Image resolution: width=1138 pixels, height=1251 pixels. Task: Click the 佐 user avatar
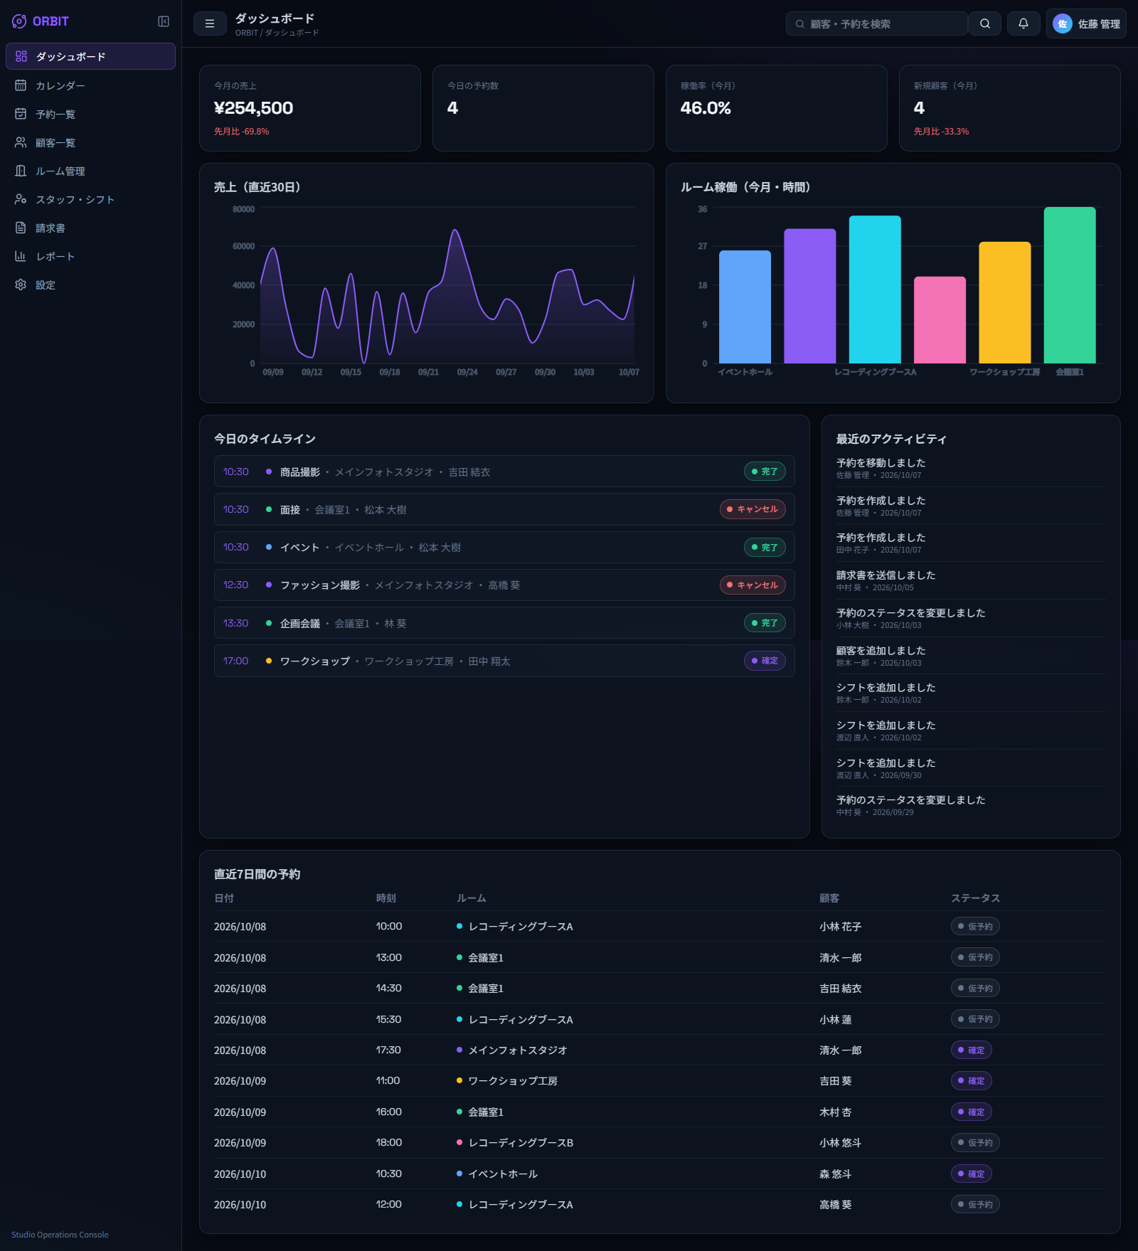pyautogui.click(x=1063, y=23)
